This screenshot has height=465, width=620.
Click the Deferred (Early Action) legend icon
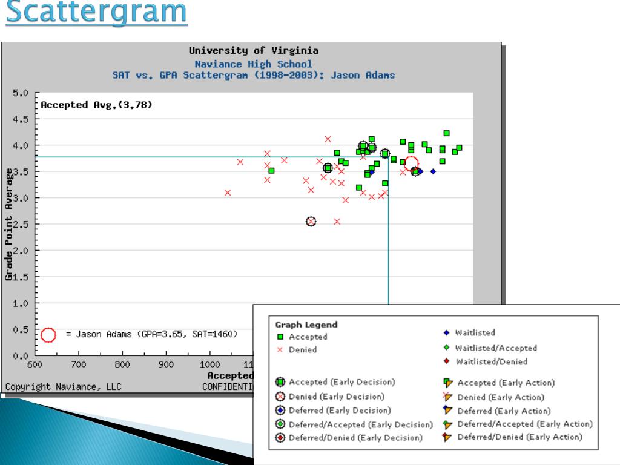(x=447, y=411)
